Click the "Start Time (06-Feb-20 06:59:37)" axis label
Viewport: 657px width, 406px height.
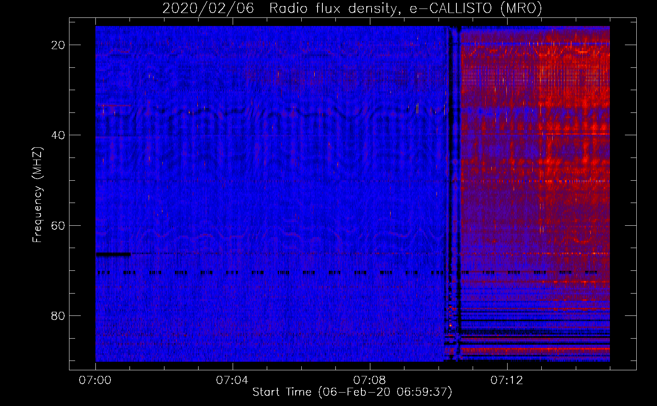coord(352,392)
